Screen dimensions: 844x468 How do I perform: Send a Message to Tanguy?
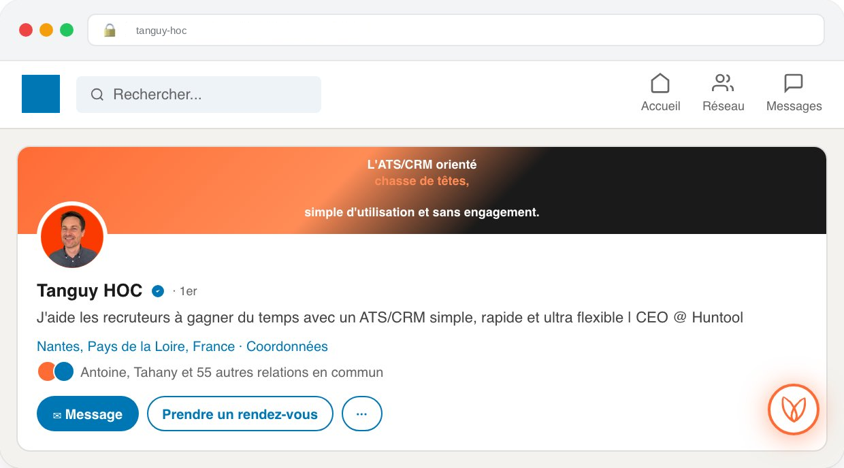[x=87, y=414]
